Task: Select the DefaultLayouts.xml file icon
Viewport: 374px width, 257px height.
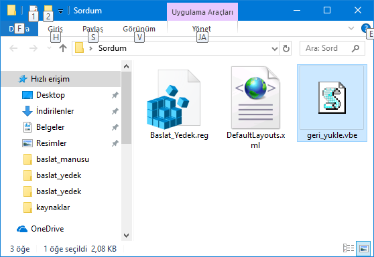Action: pyautogui.click(x=255, y=98)
